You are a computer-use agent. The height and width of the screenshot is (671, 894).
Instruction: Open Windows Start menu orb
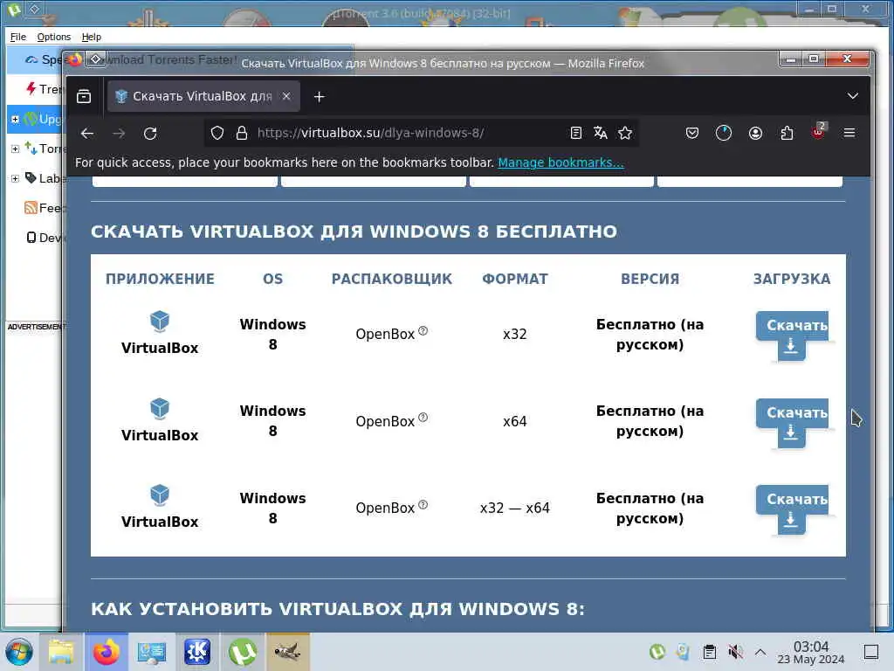click(19, 652)
